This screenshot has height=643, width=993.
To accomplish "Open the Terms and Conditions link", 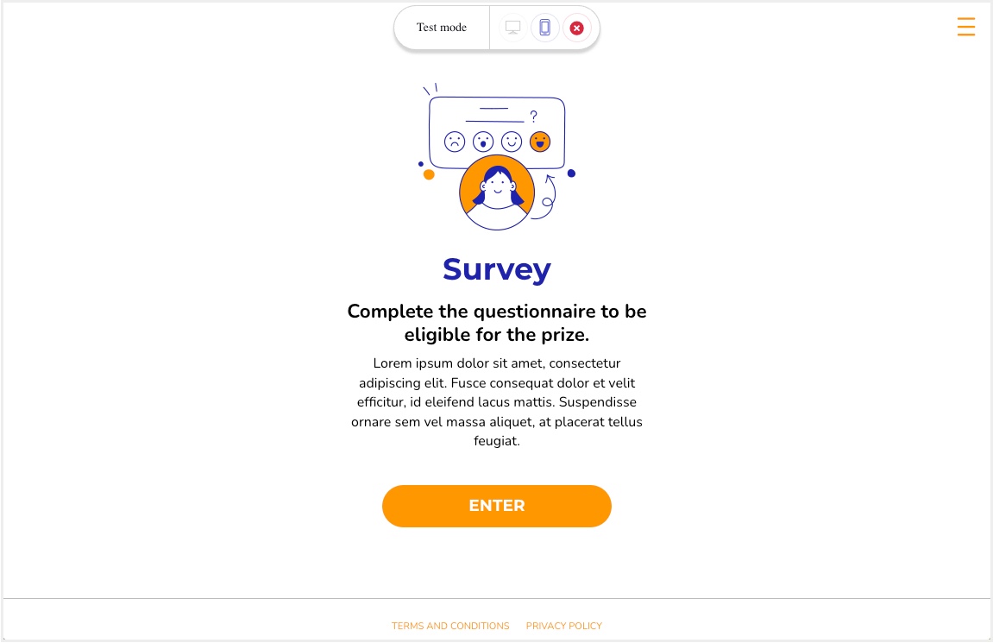I will pos(450,625).
